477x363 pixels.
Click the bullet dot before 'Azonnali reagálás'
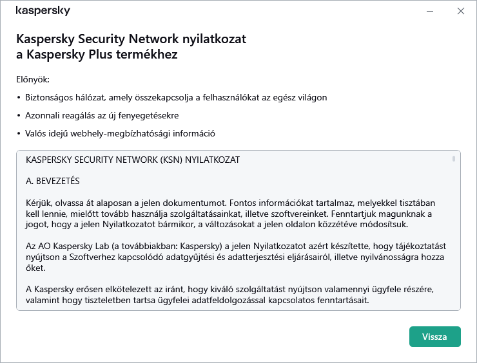click(x=19, y=116)
